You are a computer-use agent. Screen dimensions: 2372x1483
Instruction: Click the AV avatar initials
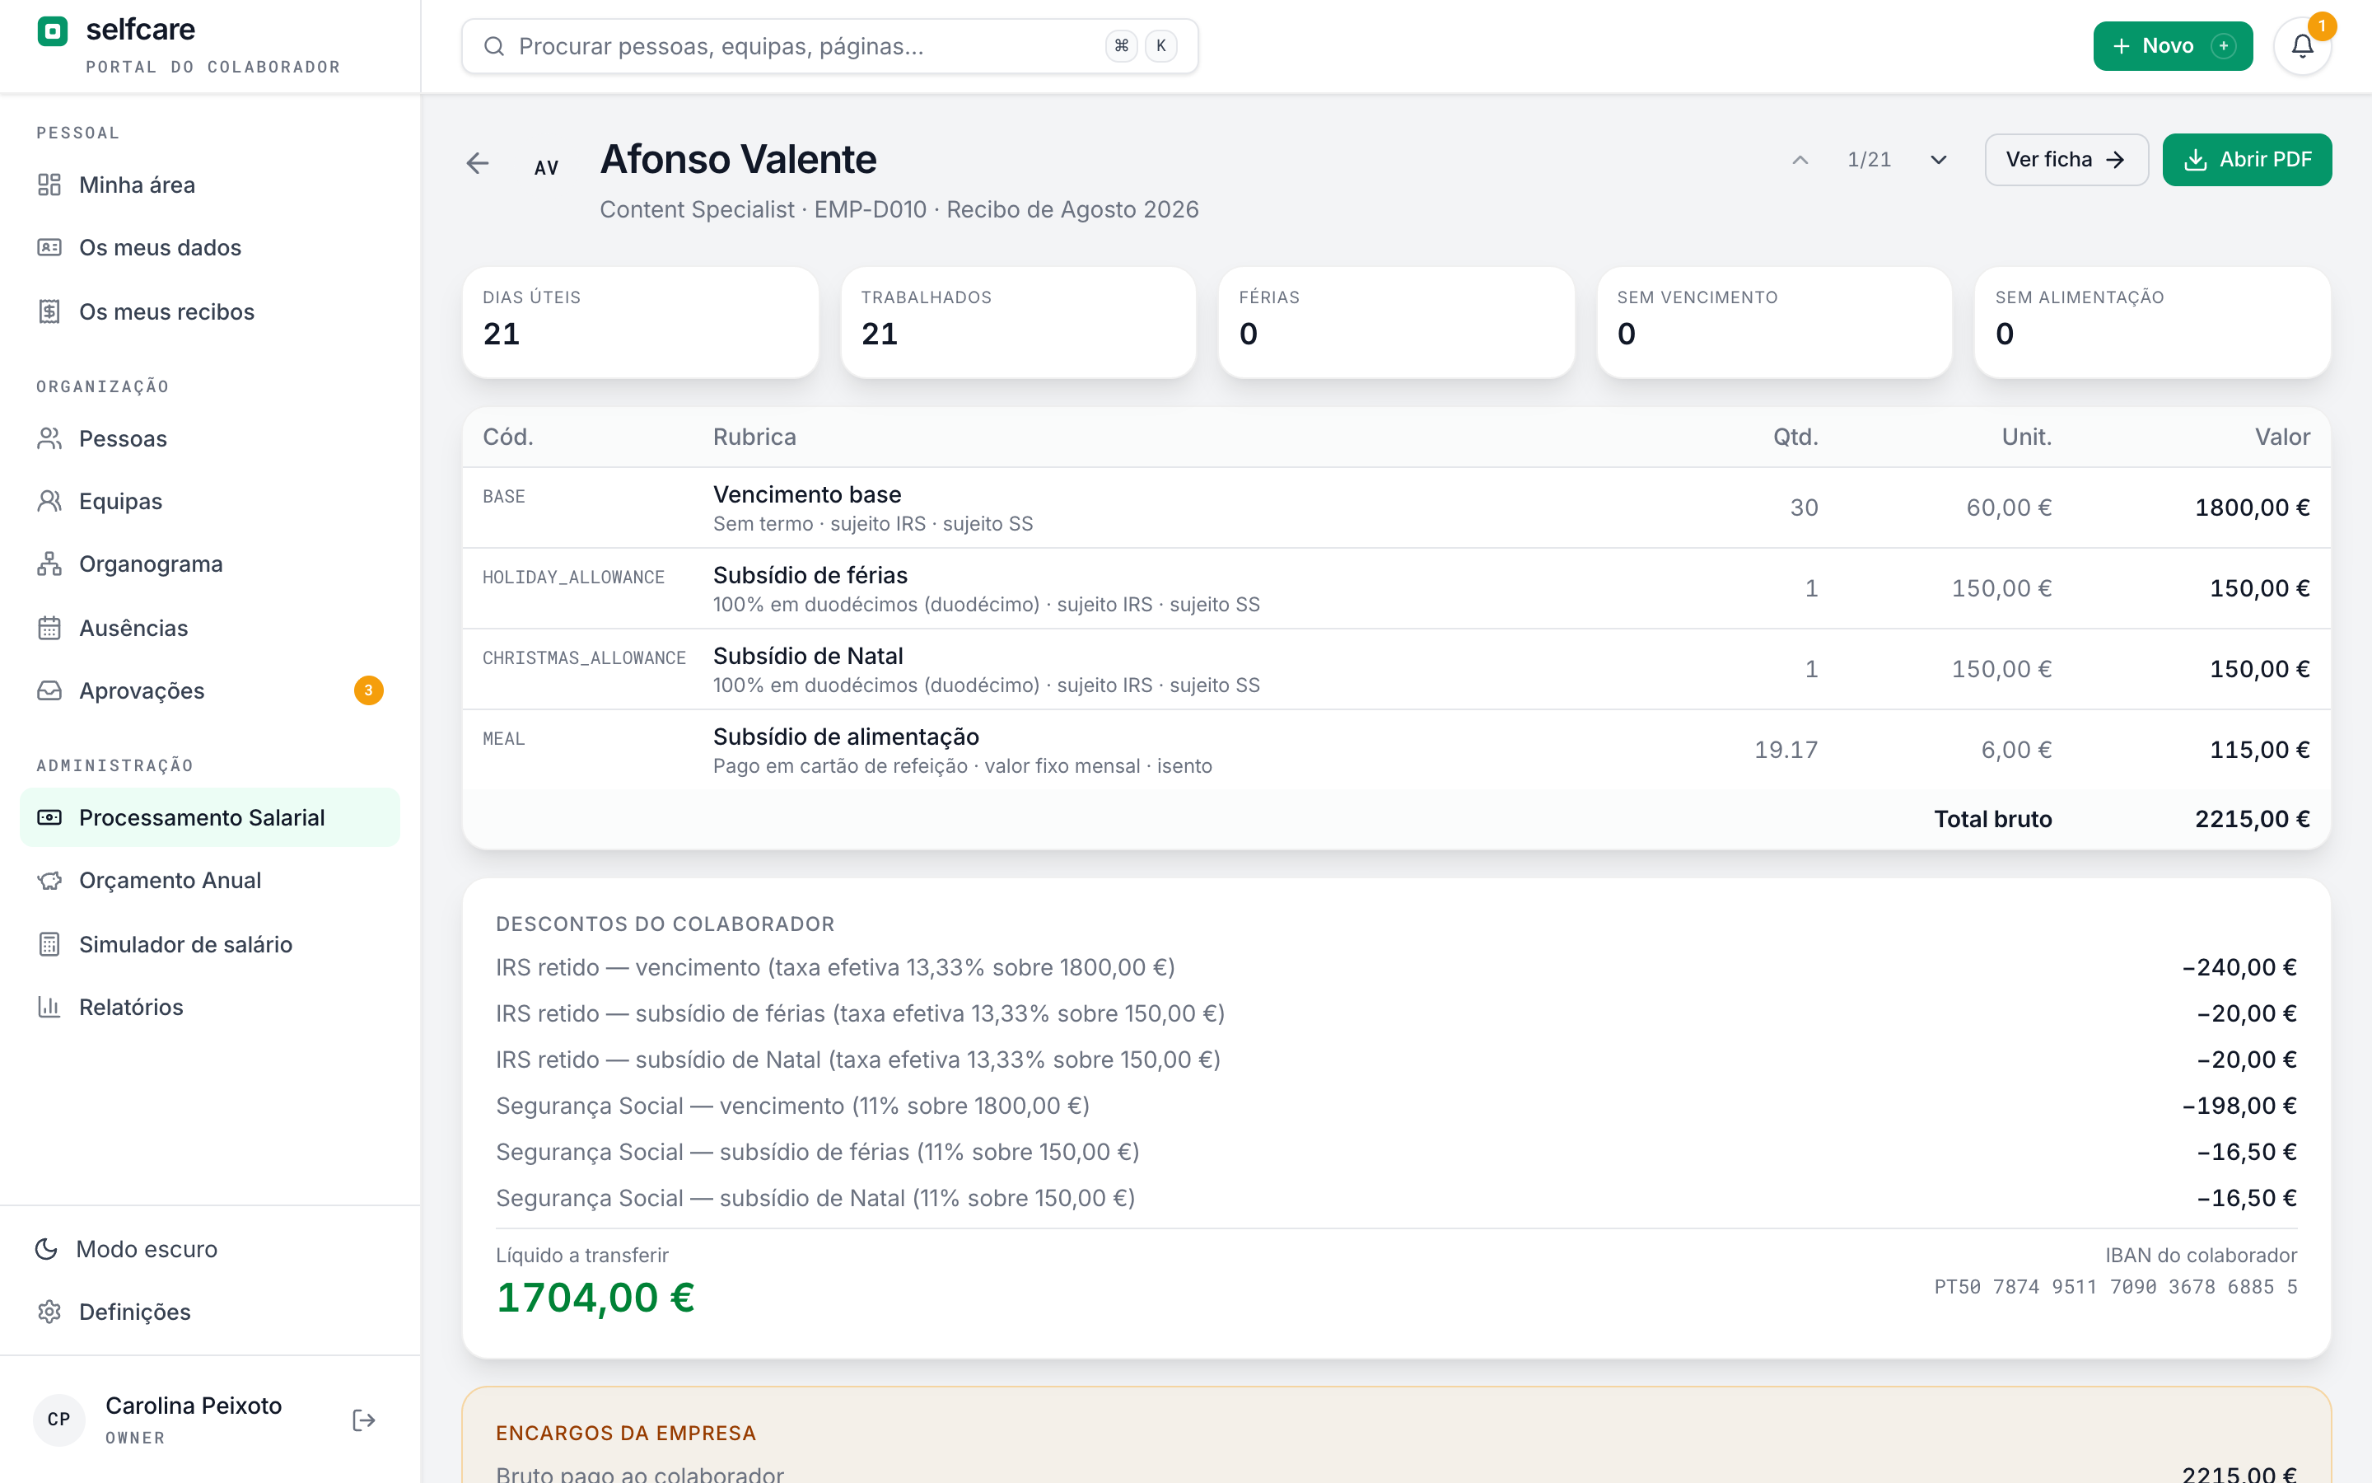[x=546, y=168]
